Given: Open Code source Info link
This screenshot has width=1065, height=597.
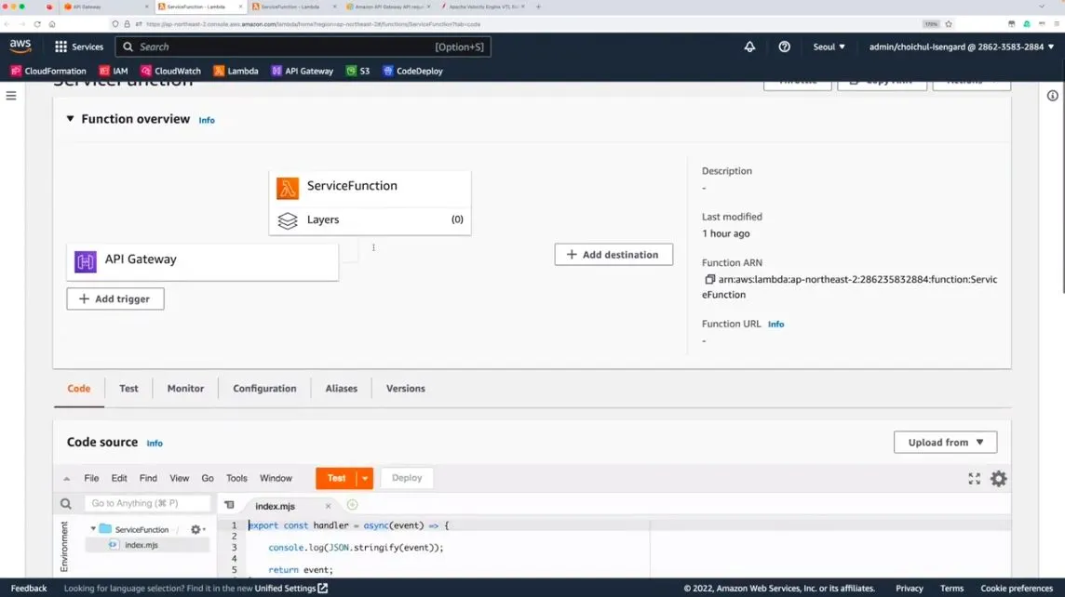Looking at the screenshot, I should pos(155,443).
